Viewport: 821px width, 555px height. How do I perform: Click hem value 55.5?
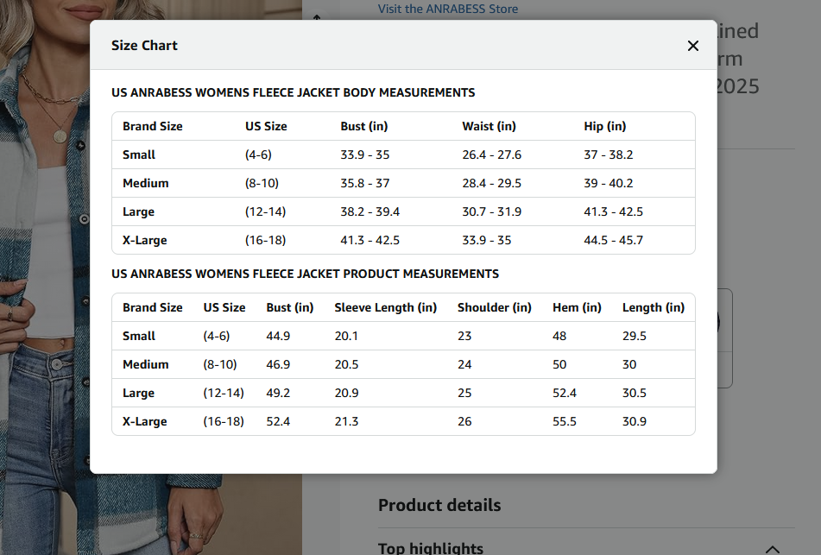click(565, 421)
